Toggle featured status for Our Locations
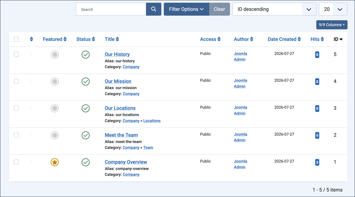The width and height of the screenshot is (355, 197). [54, 108]
